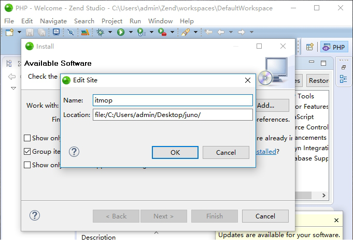Click the Location field with the juno path

[x=173, y=115]
